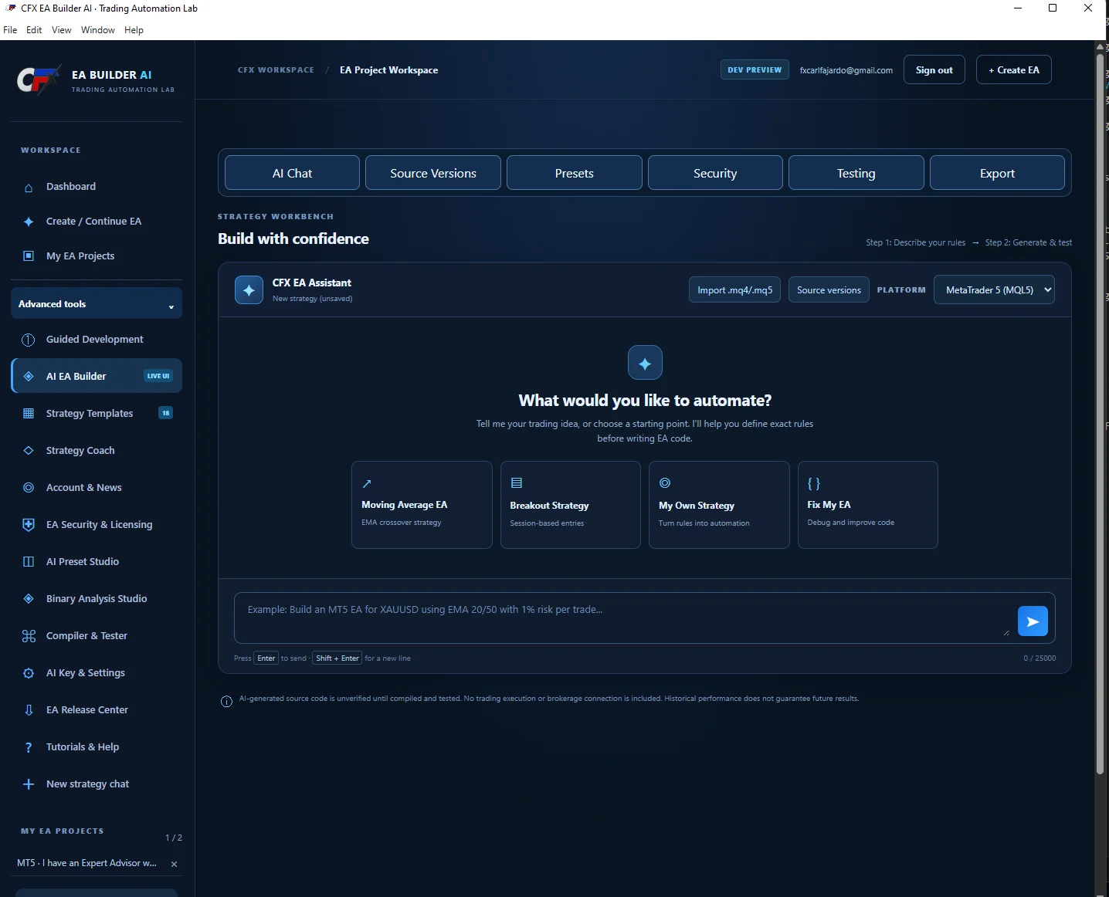
Task: Click the Sign out button
Action: click(934, 69)
